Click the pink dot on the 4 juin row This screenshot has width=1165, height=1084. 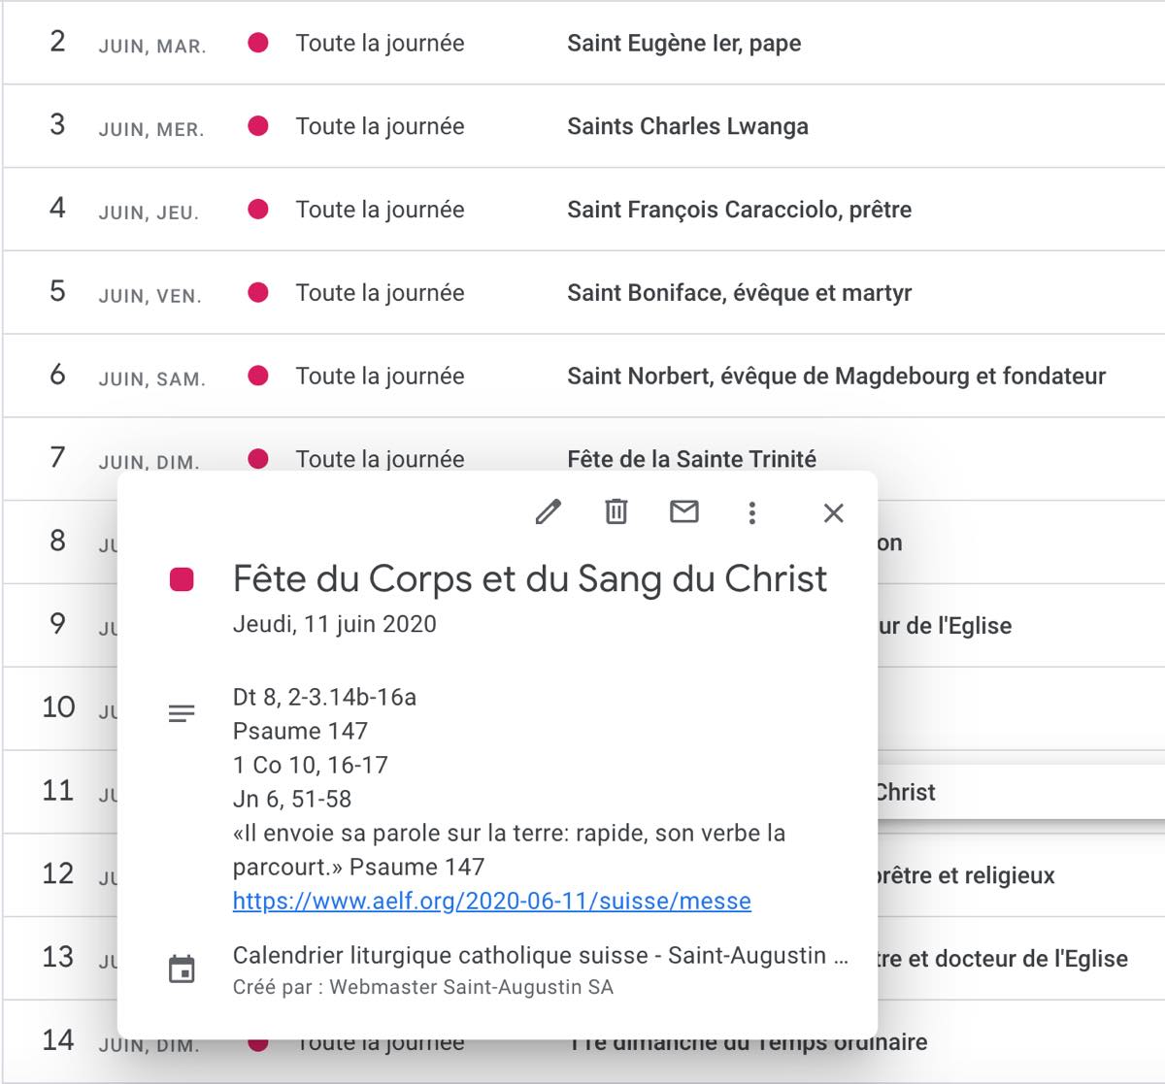[x=258, y=210]
